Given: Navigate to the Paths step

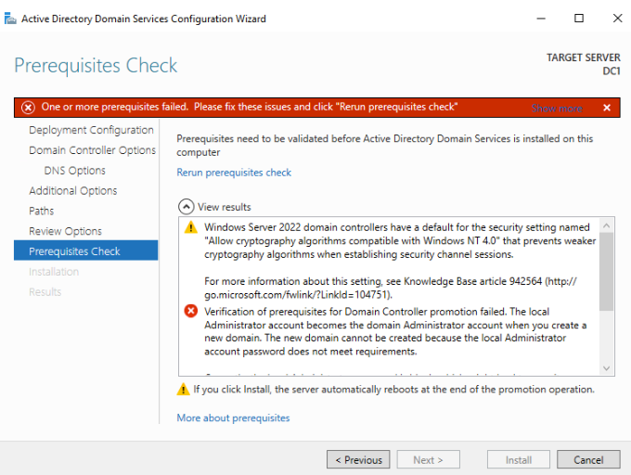Looking at the screenshot, I should pos(42,212).
